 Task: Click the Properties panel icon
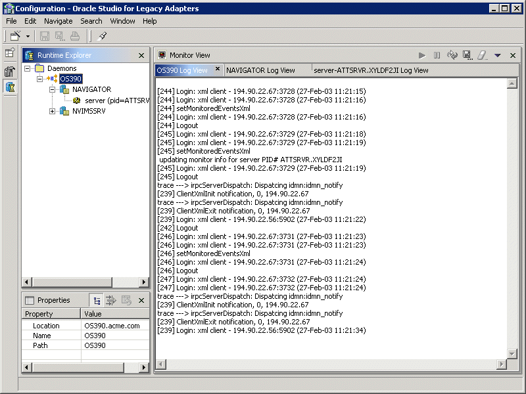point(30,300)
